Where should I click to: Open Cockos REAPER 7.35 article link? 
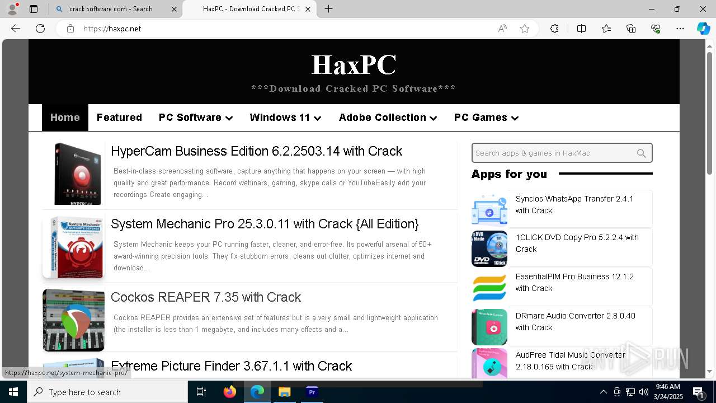(206, 297)
